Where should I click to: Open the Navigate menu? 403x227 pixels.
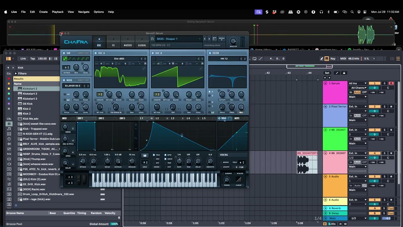[84, 12]
